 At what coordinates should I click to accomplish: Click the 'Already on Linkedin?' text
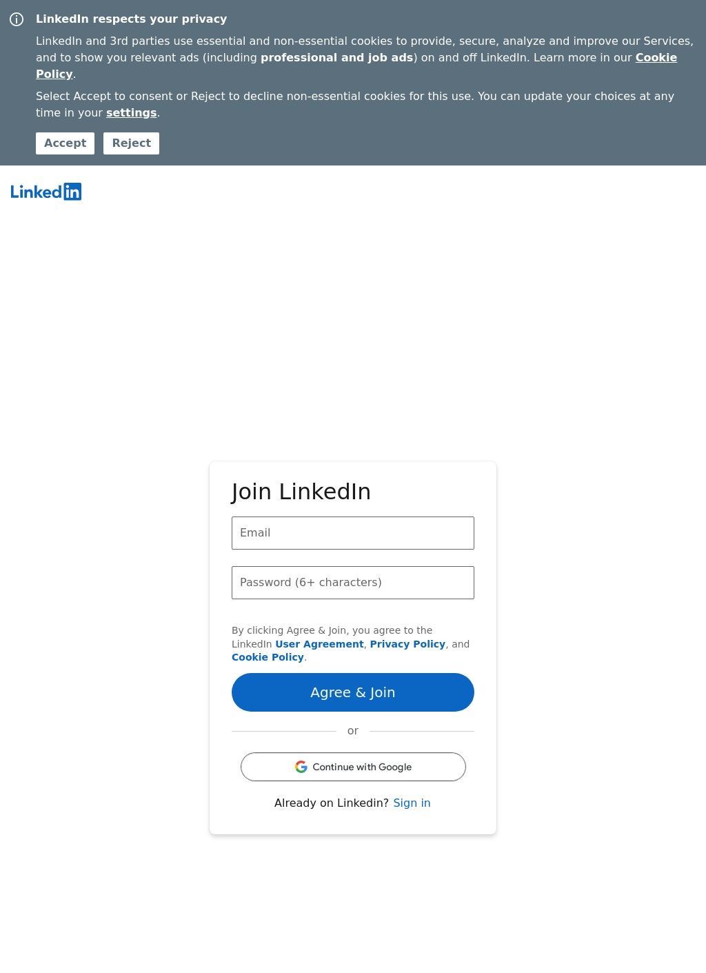point(332,803)
